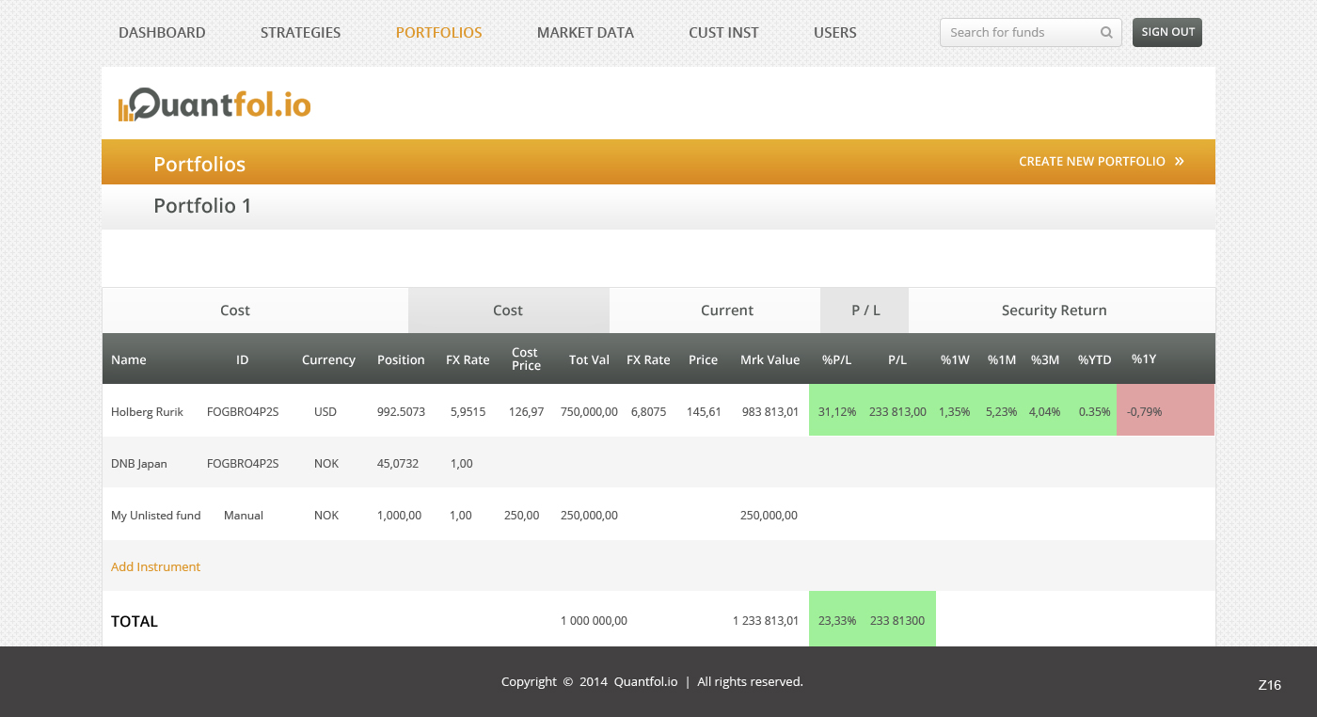Click the double-arrow next to Create New Portfolio

1180,162
